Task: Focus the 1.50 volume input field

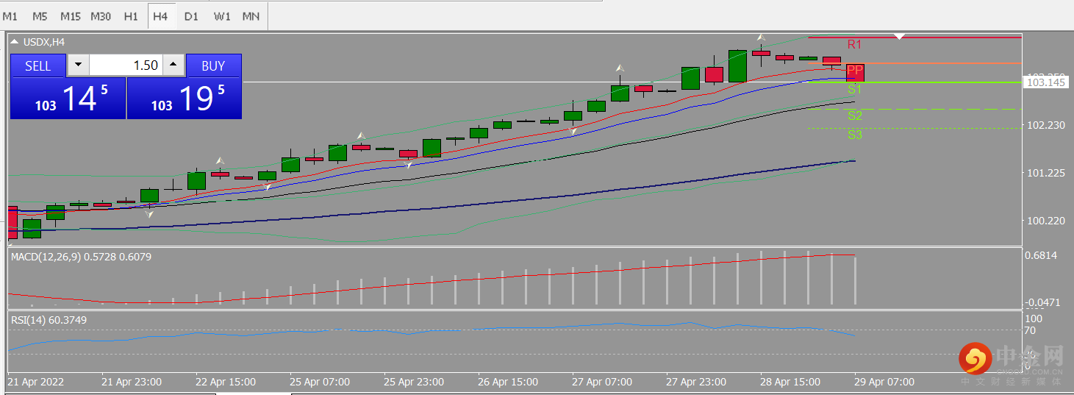Action: point(126,65)
